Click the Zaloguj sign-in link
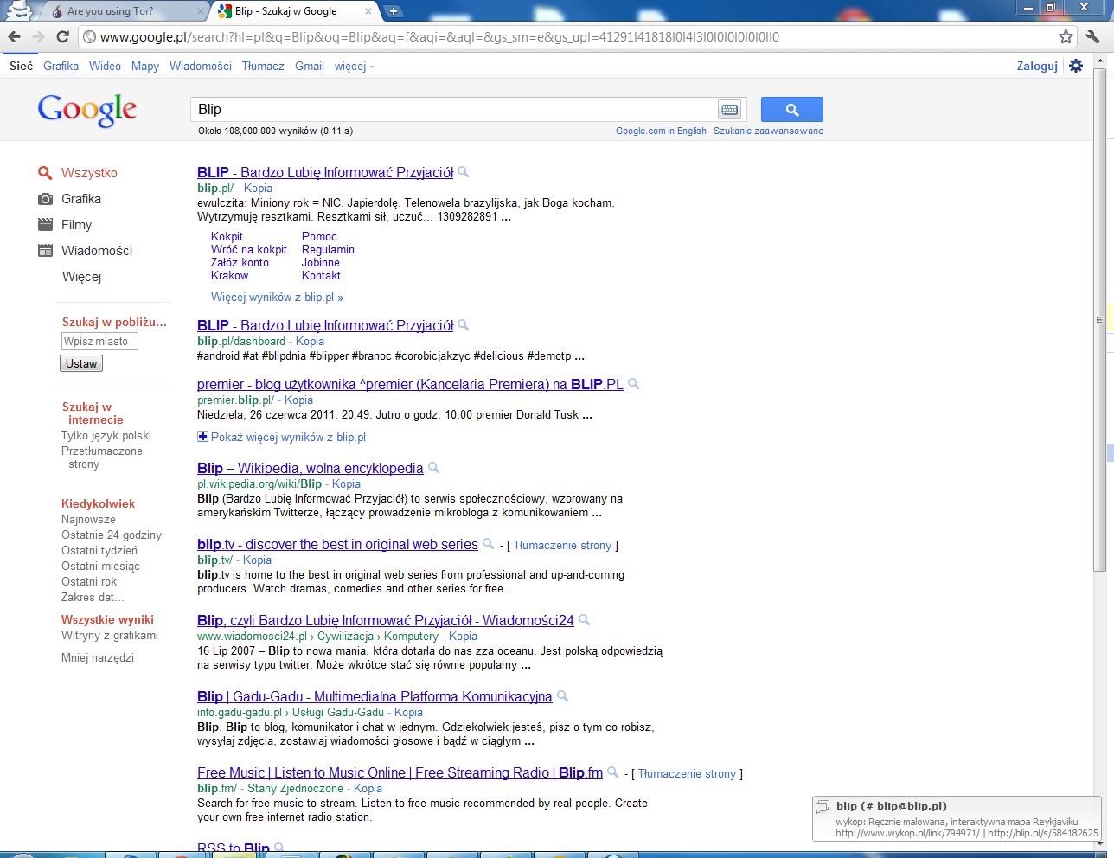The width and height of the screenshot is (1114, 858). 1037,66
